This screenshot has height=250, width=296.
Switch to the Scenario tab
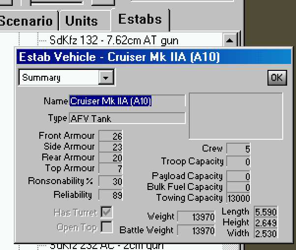point(29,20)
